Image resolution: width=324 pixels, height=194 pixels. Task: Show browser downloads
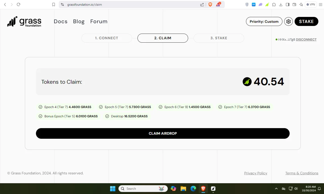[281, 5]
